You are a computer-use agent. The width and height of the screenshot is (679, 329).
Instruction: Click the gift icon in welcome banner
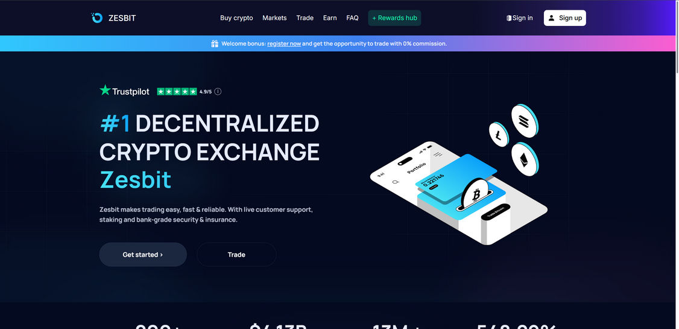(215, 43)
